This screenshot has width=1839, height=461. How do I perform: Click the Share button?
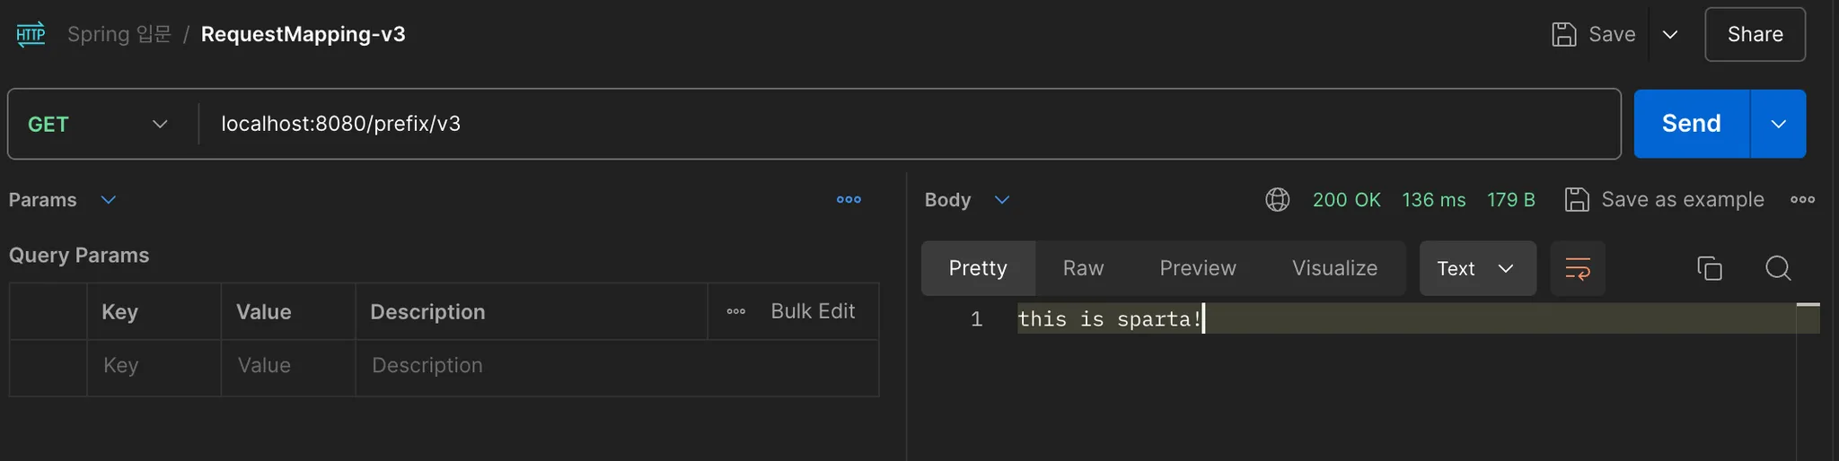pyautogui.click(x=1755, y=34)
